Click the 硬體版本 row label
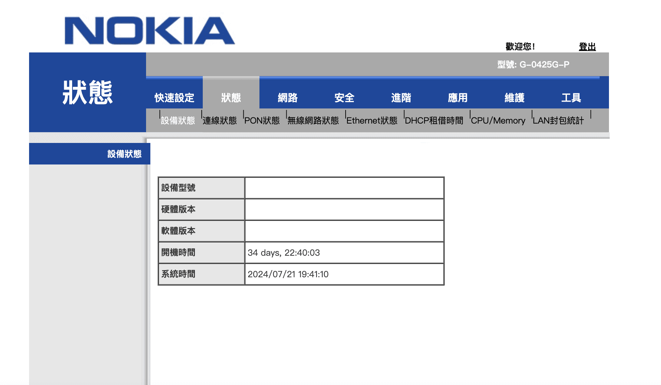Viewport: 661px width, 385px height. [178, 209]
